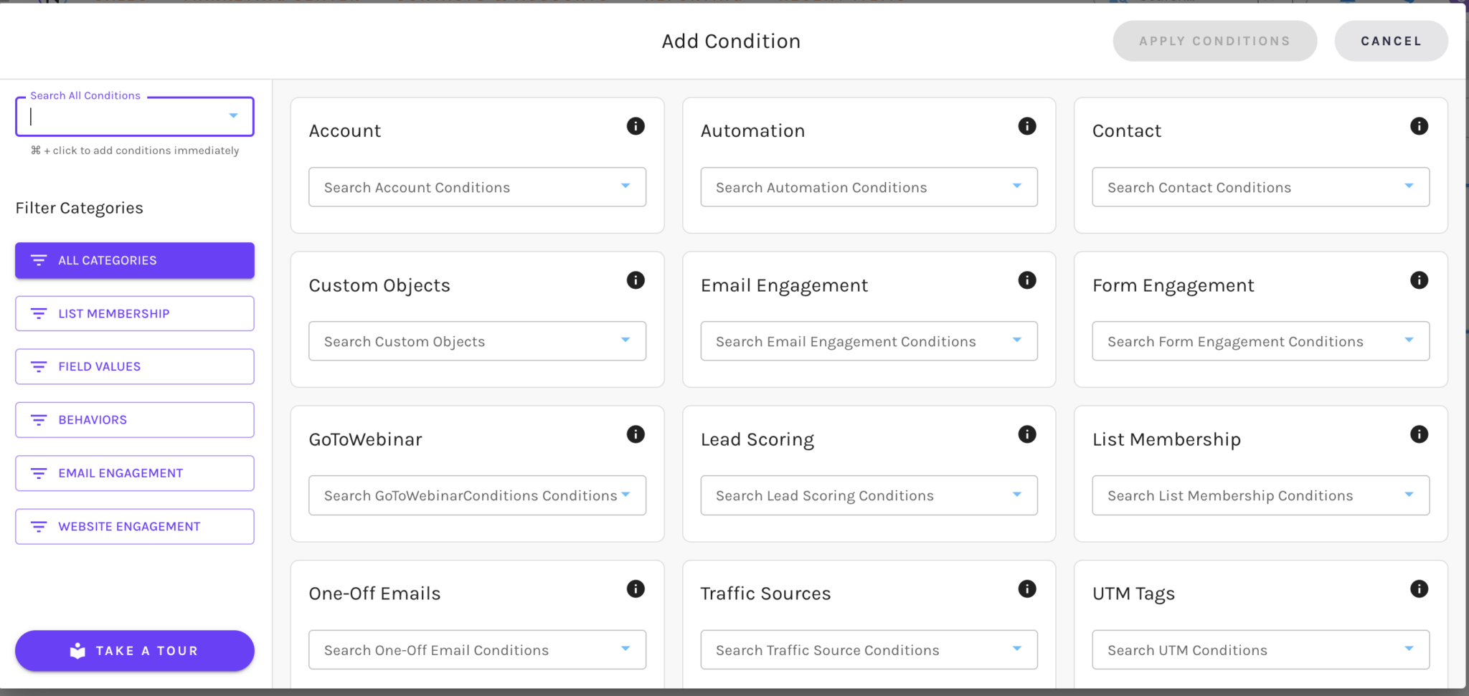Click the Email Engagement info icon
This screenshot has width=1469, height=696.
pos(1027,280)
